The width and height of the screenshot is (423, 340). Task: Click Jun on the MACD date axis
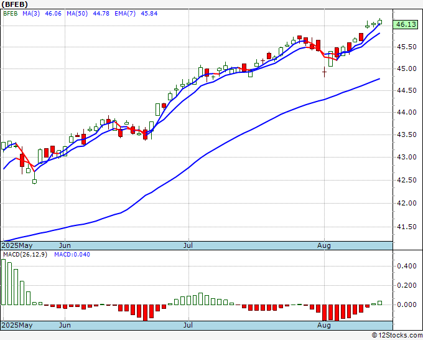click(65, 325)
